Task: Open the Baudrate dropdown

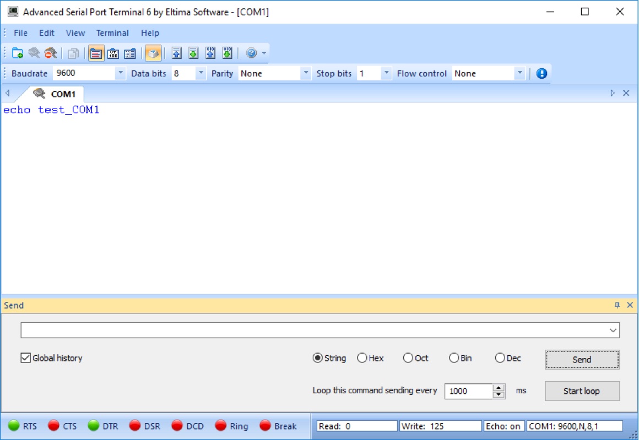Action: tap(120, 73)
